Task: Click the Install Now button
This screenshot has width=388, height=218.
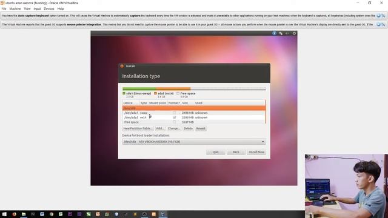Action: pos(256,152)
